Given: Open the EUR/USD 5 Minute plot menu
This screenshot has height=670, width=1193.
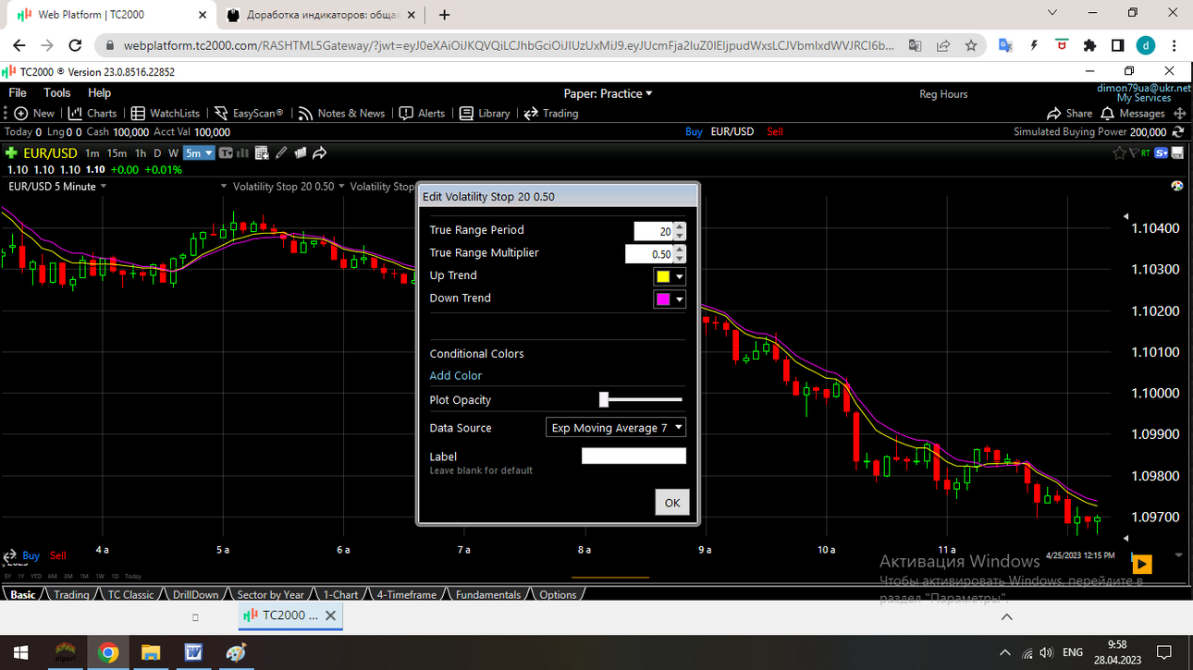Looking at the screenshot, I should click(x=57, y=186).
